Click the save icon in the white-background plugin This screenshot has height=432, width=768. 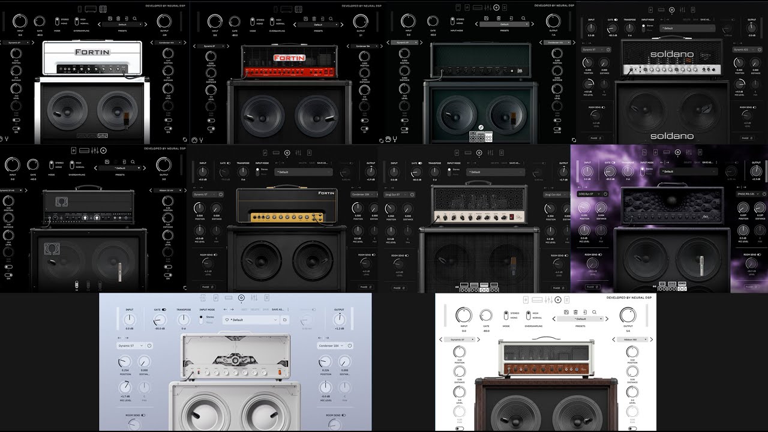coord(566,312)
